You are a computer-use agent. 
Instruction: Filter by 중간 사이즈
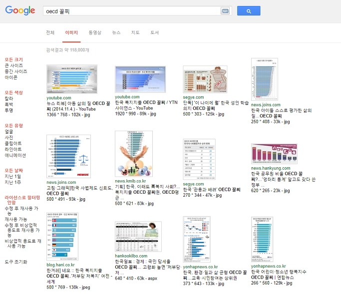click(x=16, y=71)
